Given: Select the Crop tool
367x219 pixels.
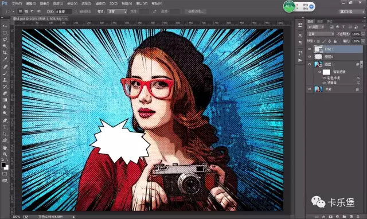Looking at the screenshot, I should tap(5, 53).
